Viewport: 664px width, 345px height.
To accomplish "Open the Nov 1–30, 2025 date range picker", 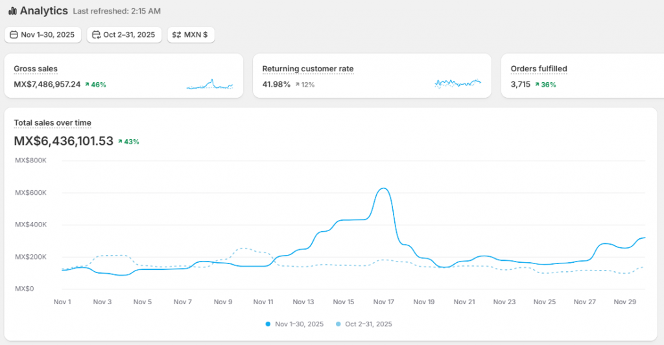I will click(43, 35).
